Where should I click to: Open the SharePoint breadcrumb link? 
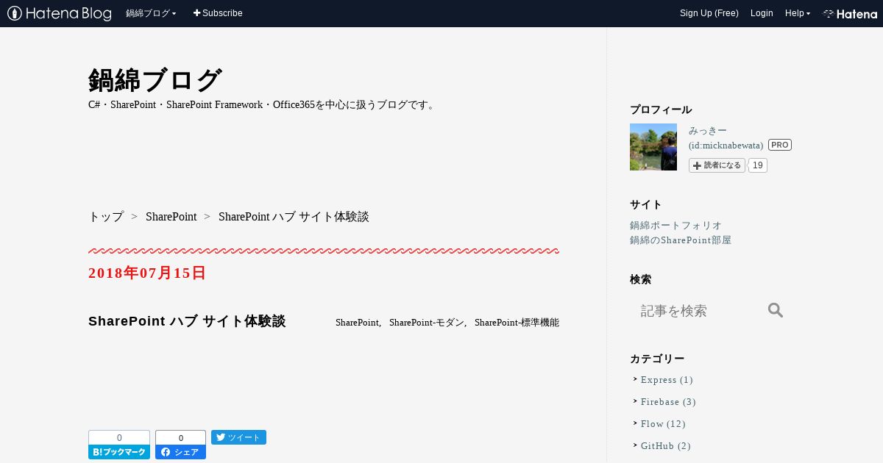click(171, 217)
